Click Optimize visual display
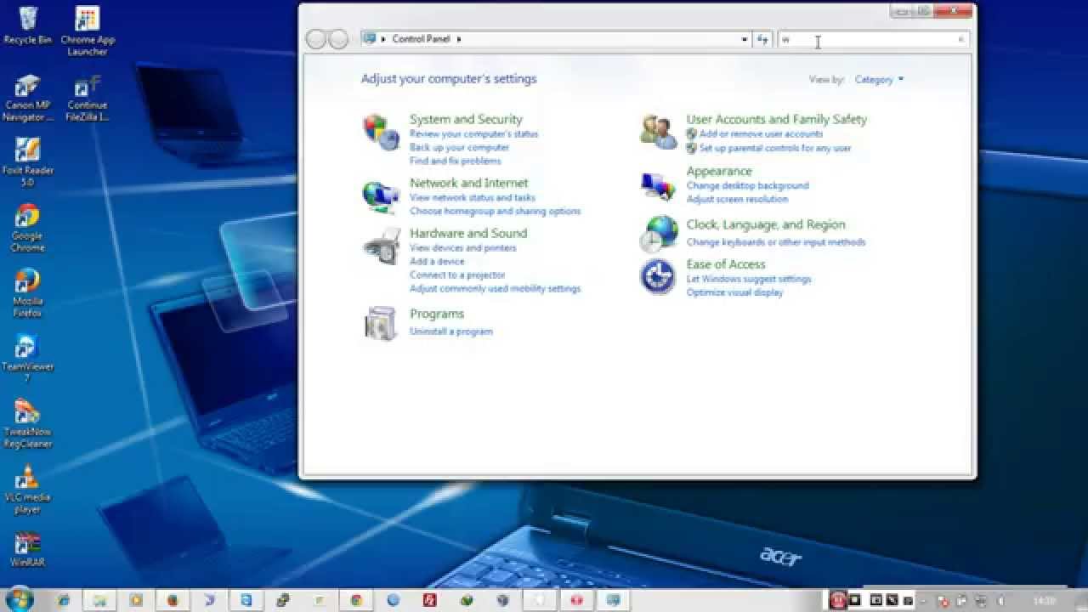 (734, 292)
